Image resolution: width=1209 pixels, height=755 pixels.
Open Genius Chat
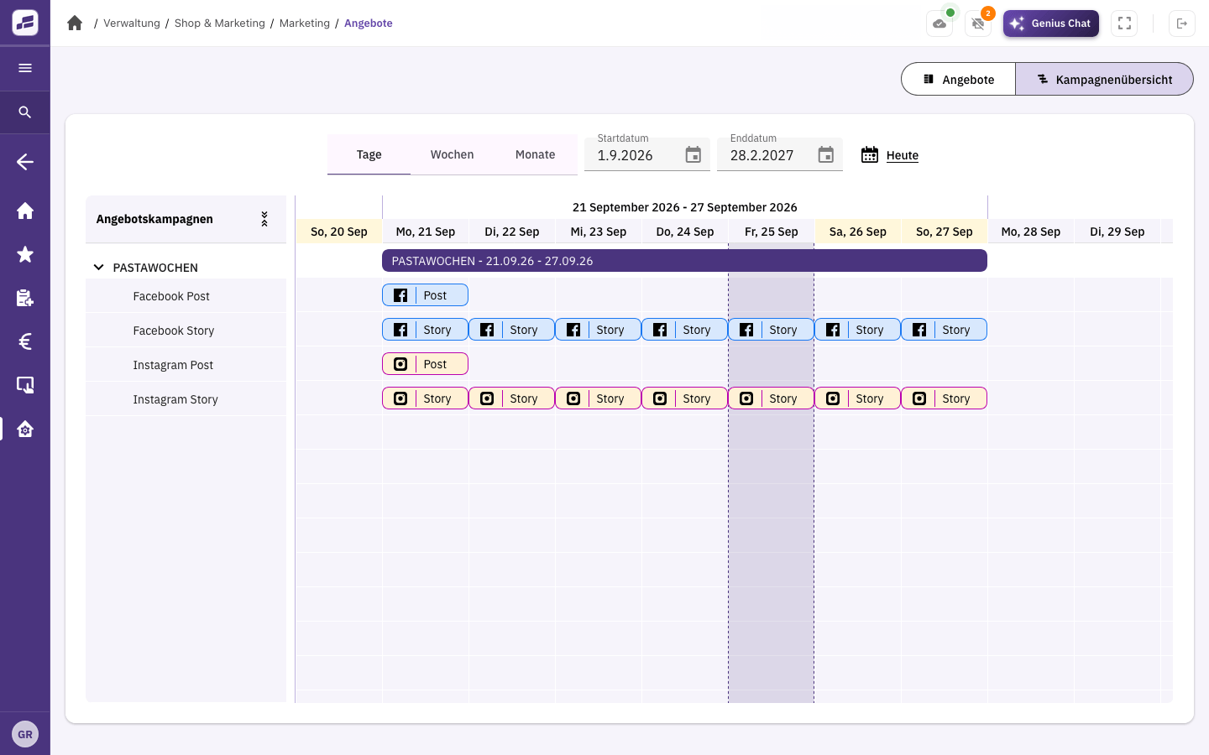point(1051,23)
